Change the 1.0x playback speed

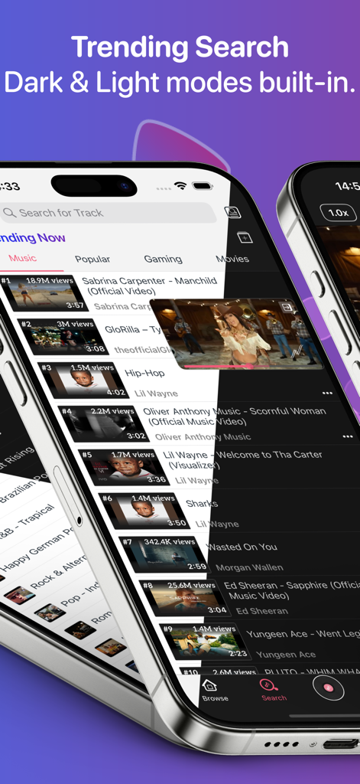pos(338,213)
